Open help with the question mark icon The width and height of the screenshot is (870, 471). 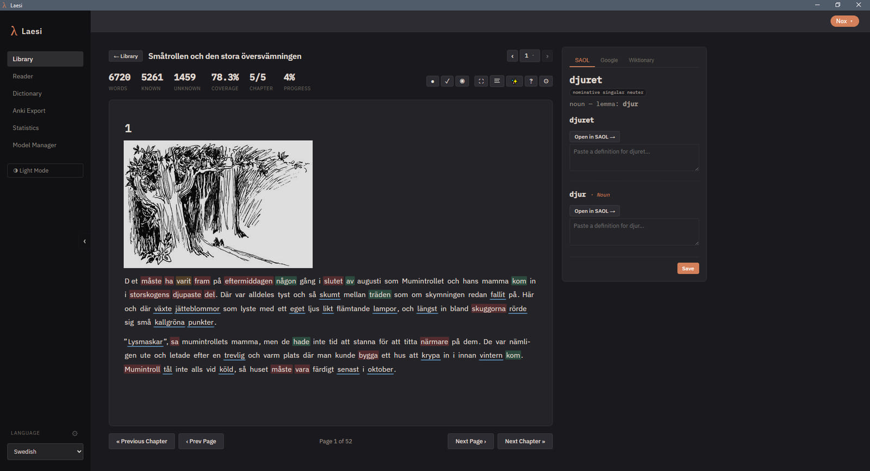[531, 81]
